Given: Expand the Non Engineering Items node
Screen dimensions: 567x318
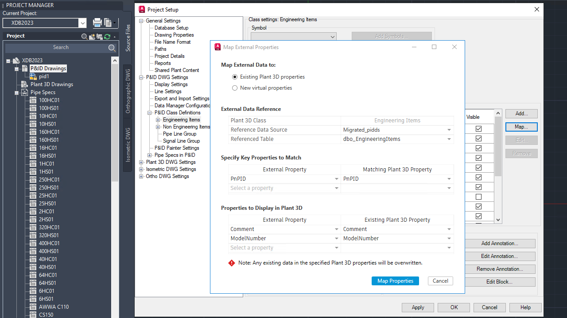Looking at the screenshot, I should tap(158, 127).
